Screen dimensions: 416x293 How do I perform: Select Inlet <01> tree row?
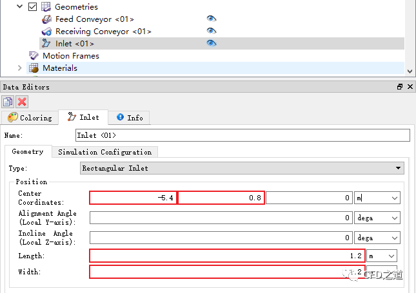[x=222, y=43]
